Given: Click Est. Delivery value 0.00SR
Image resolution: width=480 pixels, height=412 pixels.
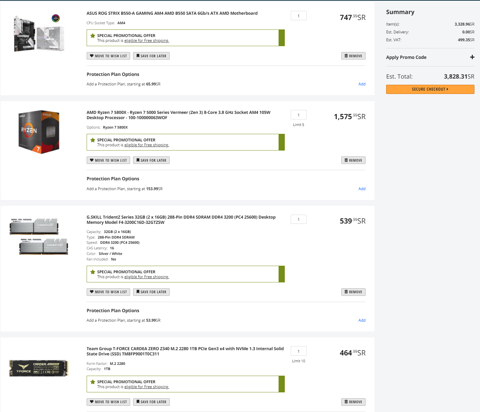Looking at the screenshot, I should pyautogui.click(x=468, y=32).
